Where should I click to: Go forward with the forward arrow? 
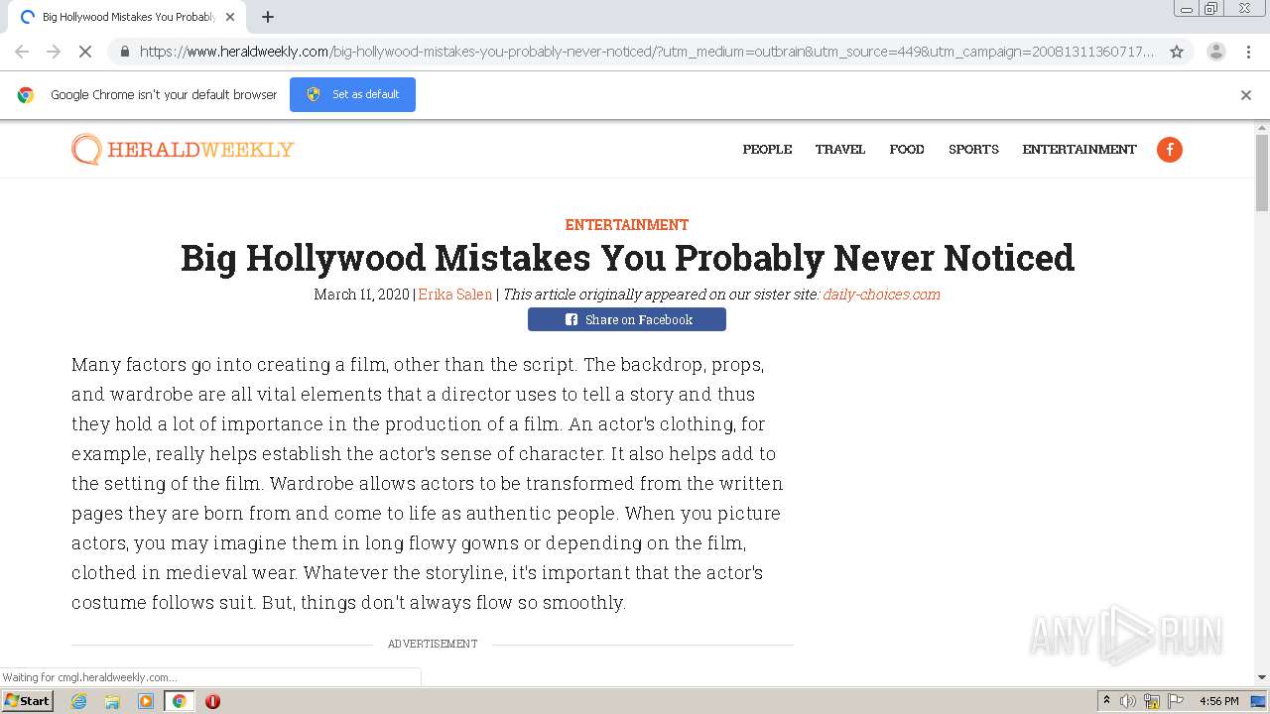(x=54, y=52)
